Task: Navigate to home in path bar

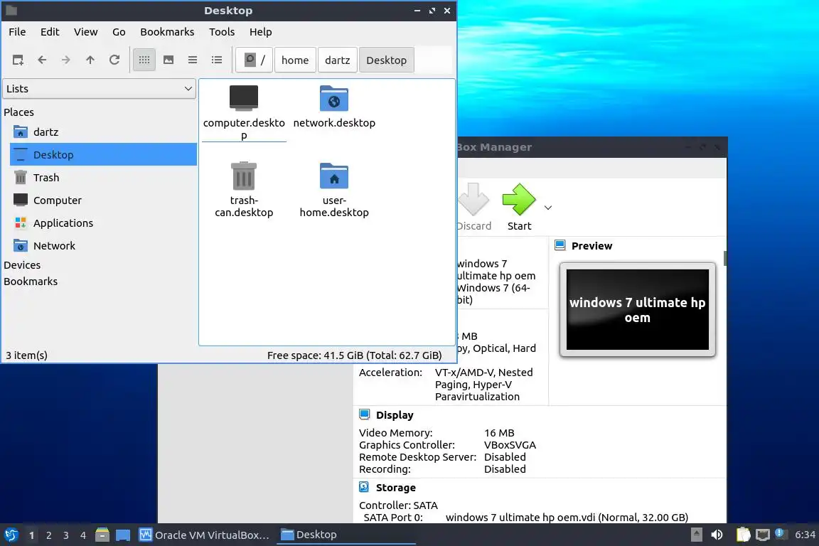Action: click(x=295, y=60)
